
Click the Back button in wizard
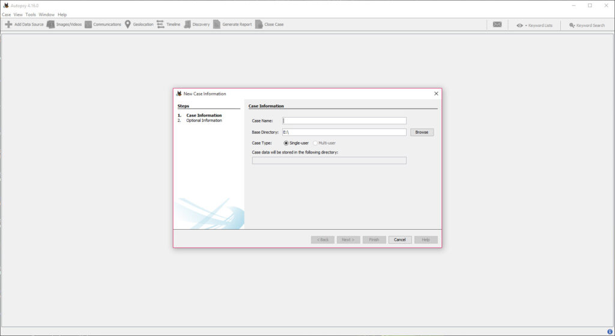coord(323,239)
